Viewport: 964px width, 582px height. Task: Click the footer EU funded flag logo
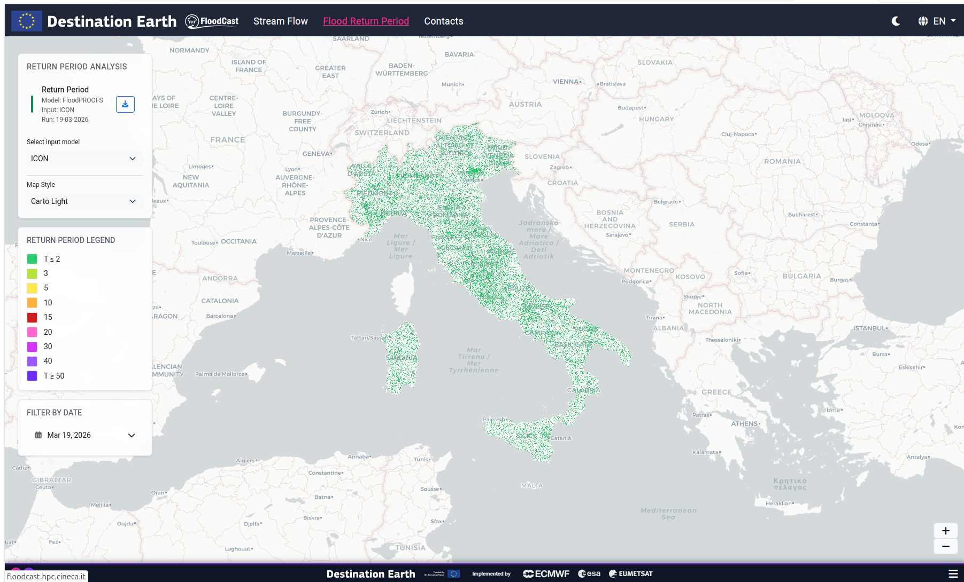click(x=442, y=574)
